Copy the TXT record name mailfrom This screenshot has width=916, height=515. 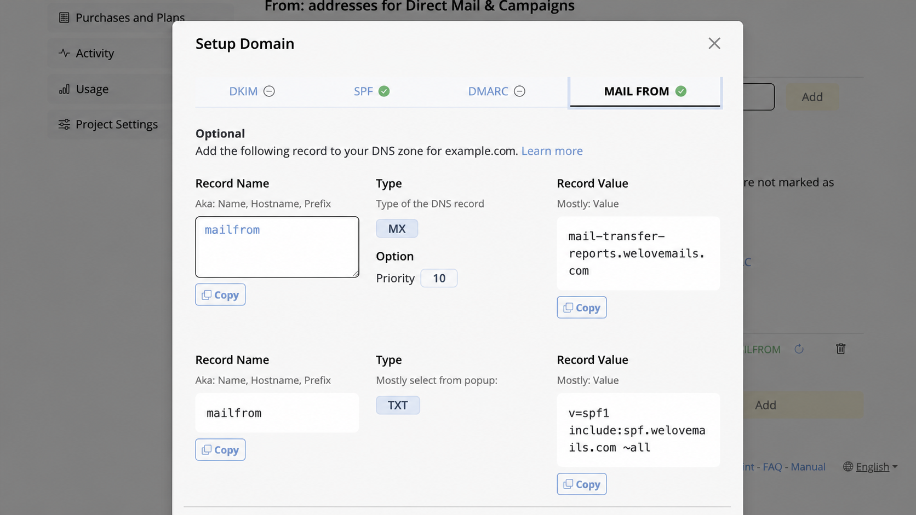[220, 449]
